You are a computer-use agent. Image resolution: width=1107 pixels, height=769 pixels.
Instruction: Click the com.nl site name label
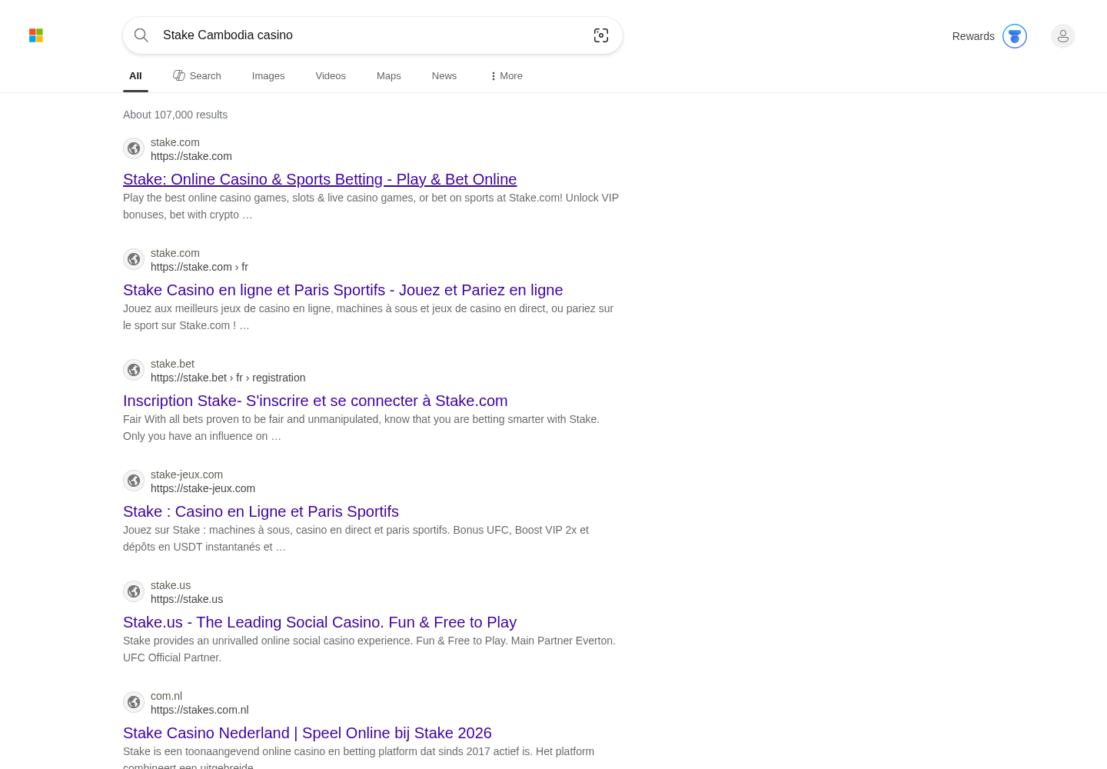click(x=166, y=696)
